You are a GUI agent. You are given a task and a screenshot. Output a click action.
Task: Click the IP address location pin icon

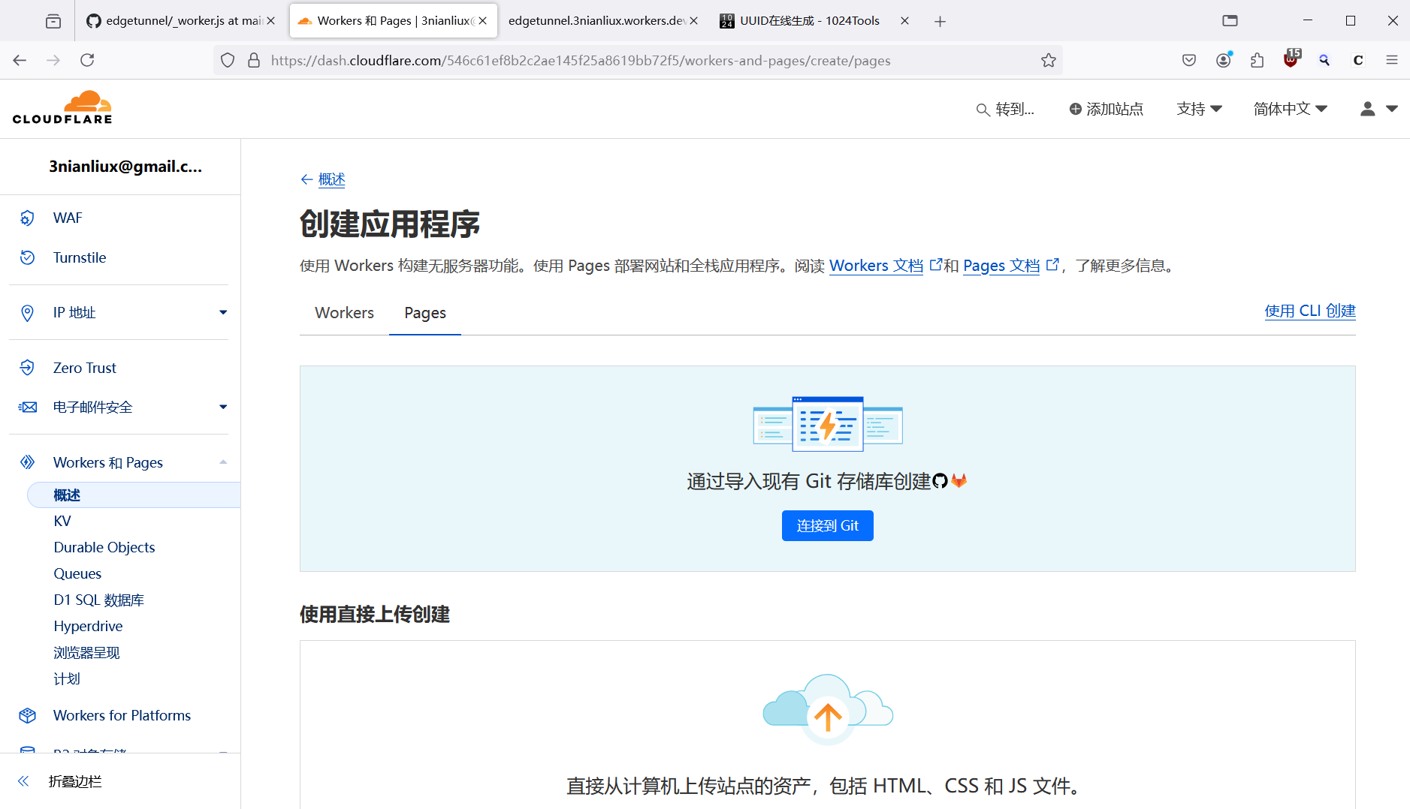[x=27, y=313]
